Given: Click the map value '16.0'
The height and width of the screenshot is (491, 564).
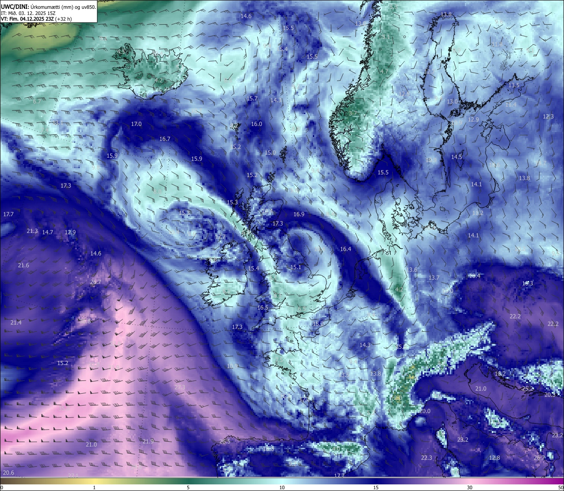Looking at the screenshot, I should pyautogui.click(x=256, y=124).
